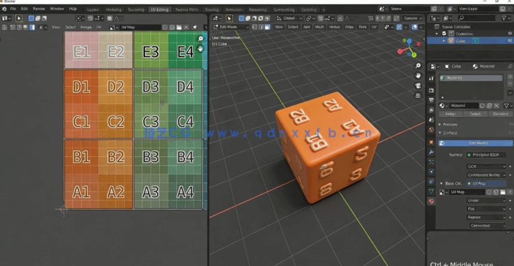Screen dimensions: 514x266
Task: Click the Scene name field
Action: point(409,9)
